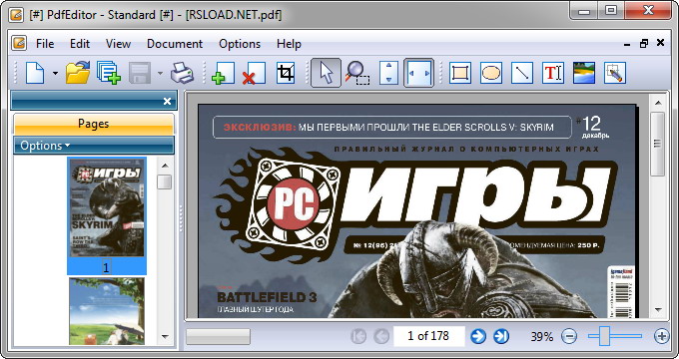The height and width of the screenshot is (359, 679).
Task: Select the Ellipse drawing tool
Action: 491,73
